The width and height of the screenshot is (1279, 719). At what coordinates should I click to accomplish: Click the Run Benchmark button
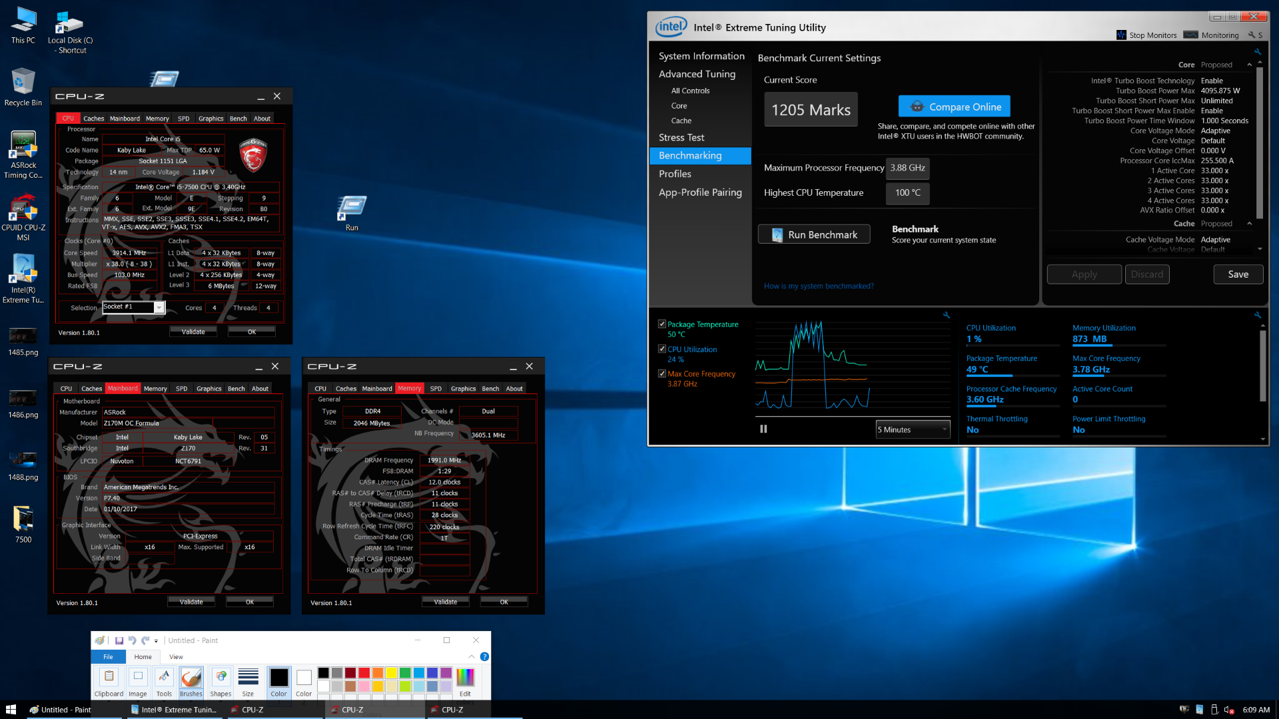coord(814,234)
